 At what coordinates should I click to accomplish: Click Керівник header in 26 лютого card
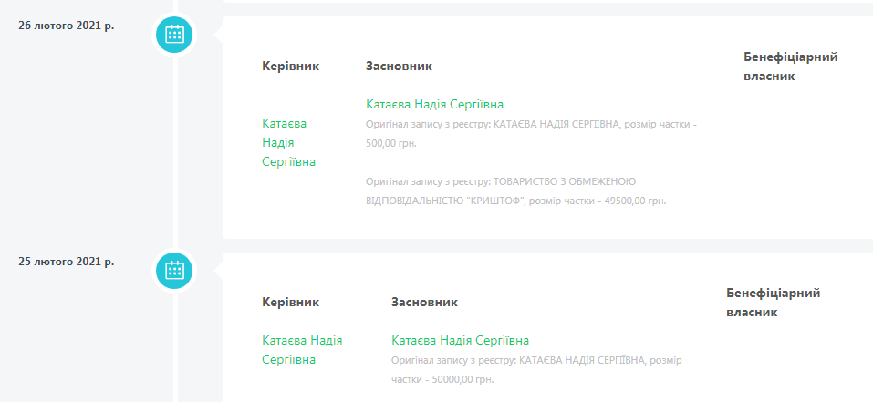(290, 67)
